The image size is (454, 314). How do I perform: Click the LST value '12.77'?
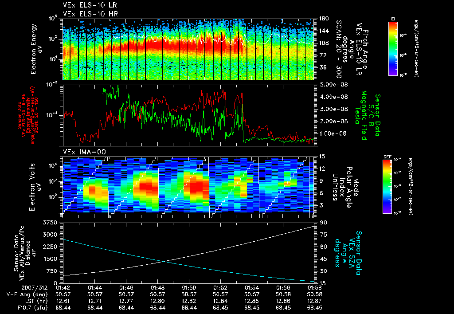pos(126,301)
